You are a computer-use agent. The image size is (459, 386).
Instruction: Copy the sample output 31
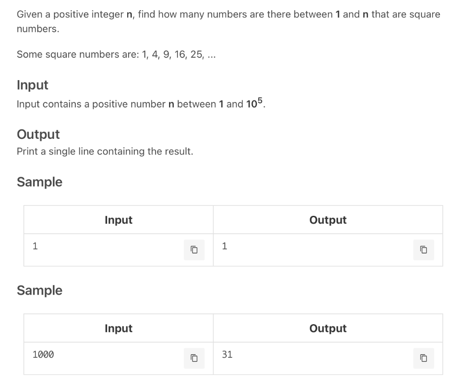point(424,358)
